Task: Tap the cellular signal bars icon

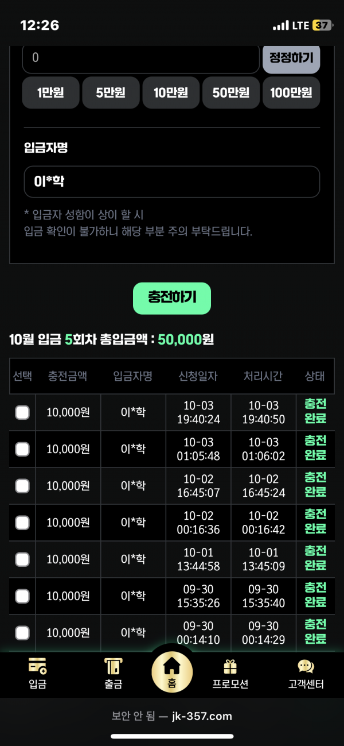Action: [x=281, y=26]
